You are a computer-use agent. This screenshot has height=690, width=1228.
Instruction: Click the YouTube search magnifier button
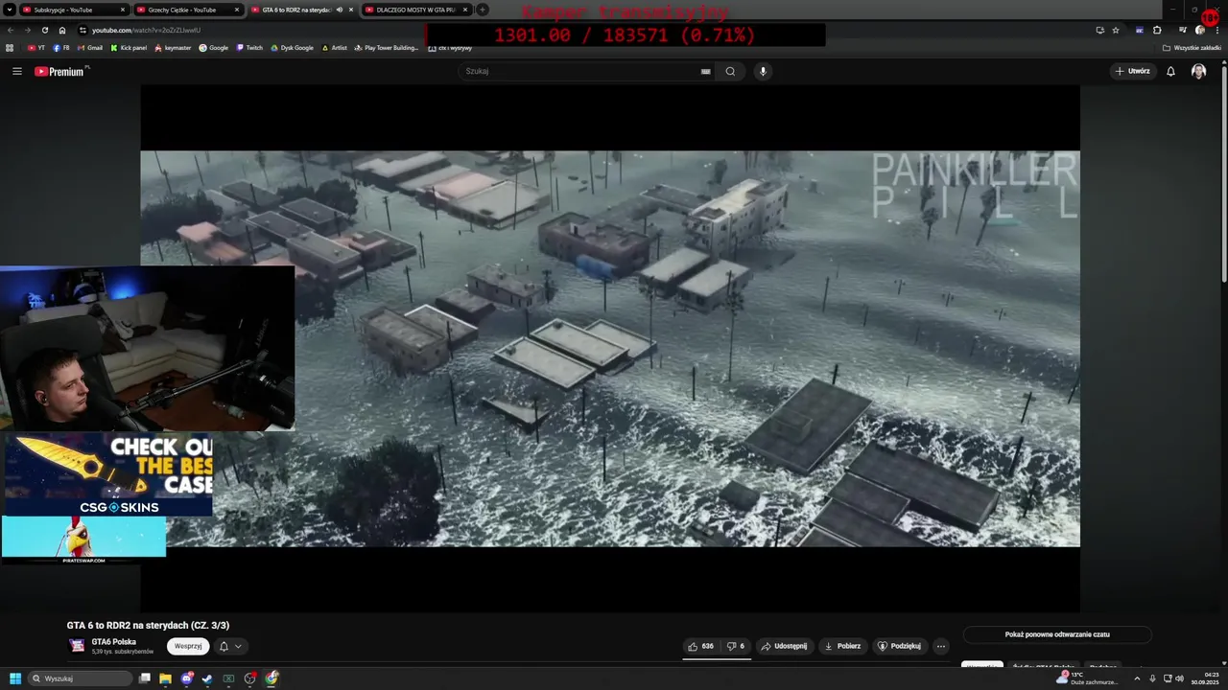coord(730,71)
